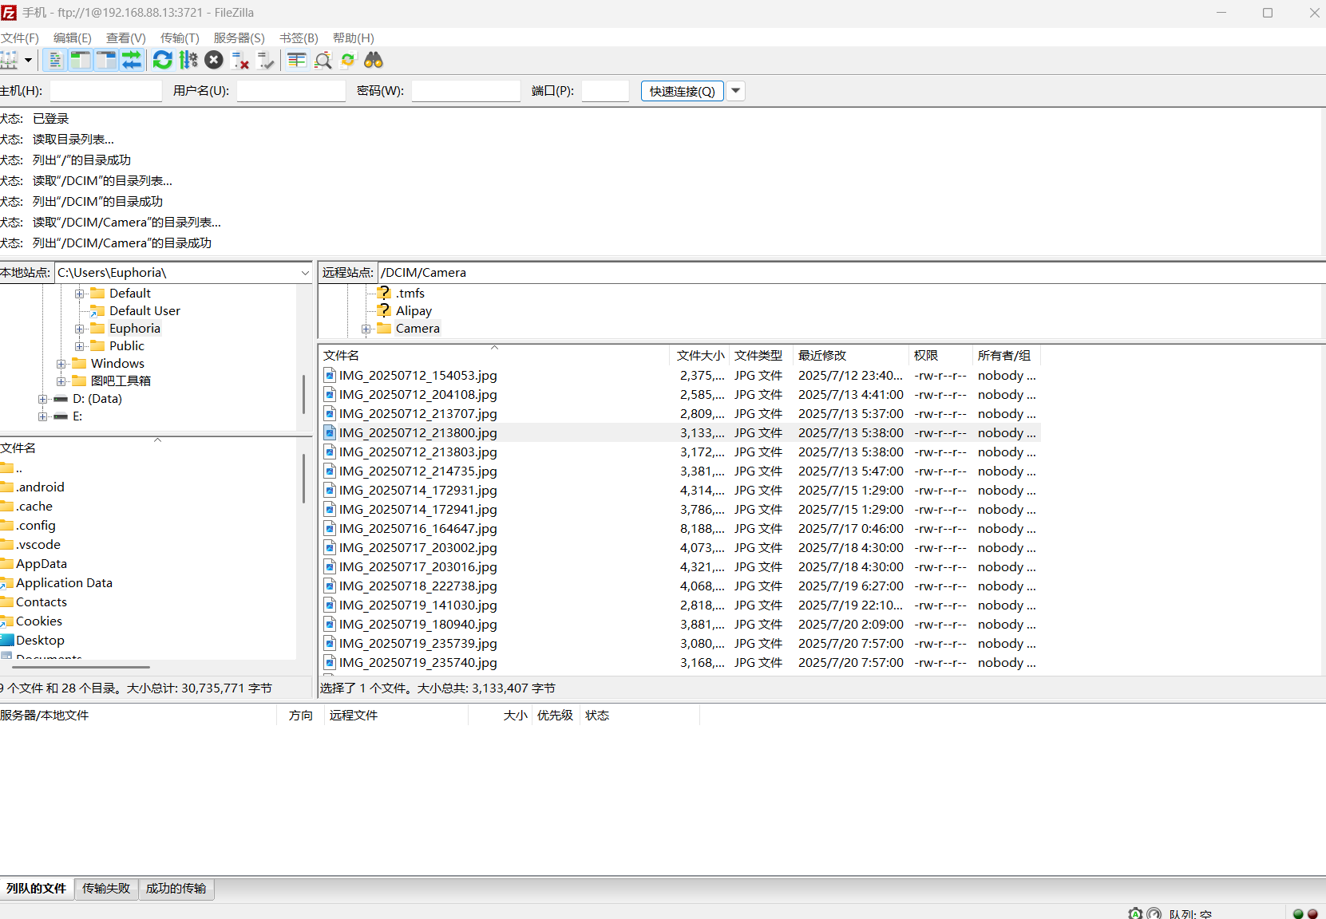Open Quickconnect history dropdown arrow

tap(736, 91)
